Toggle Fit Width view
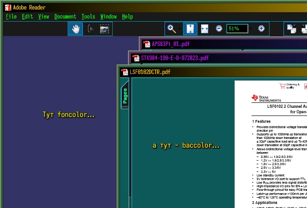 click(x=204, y=28)
